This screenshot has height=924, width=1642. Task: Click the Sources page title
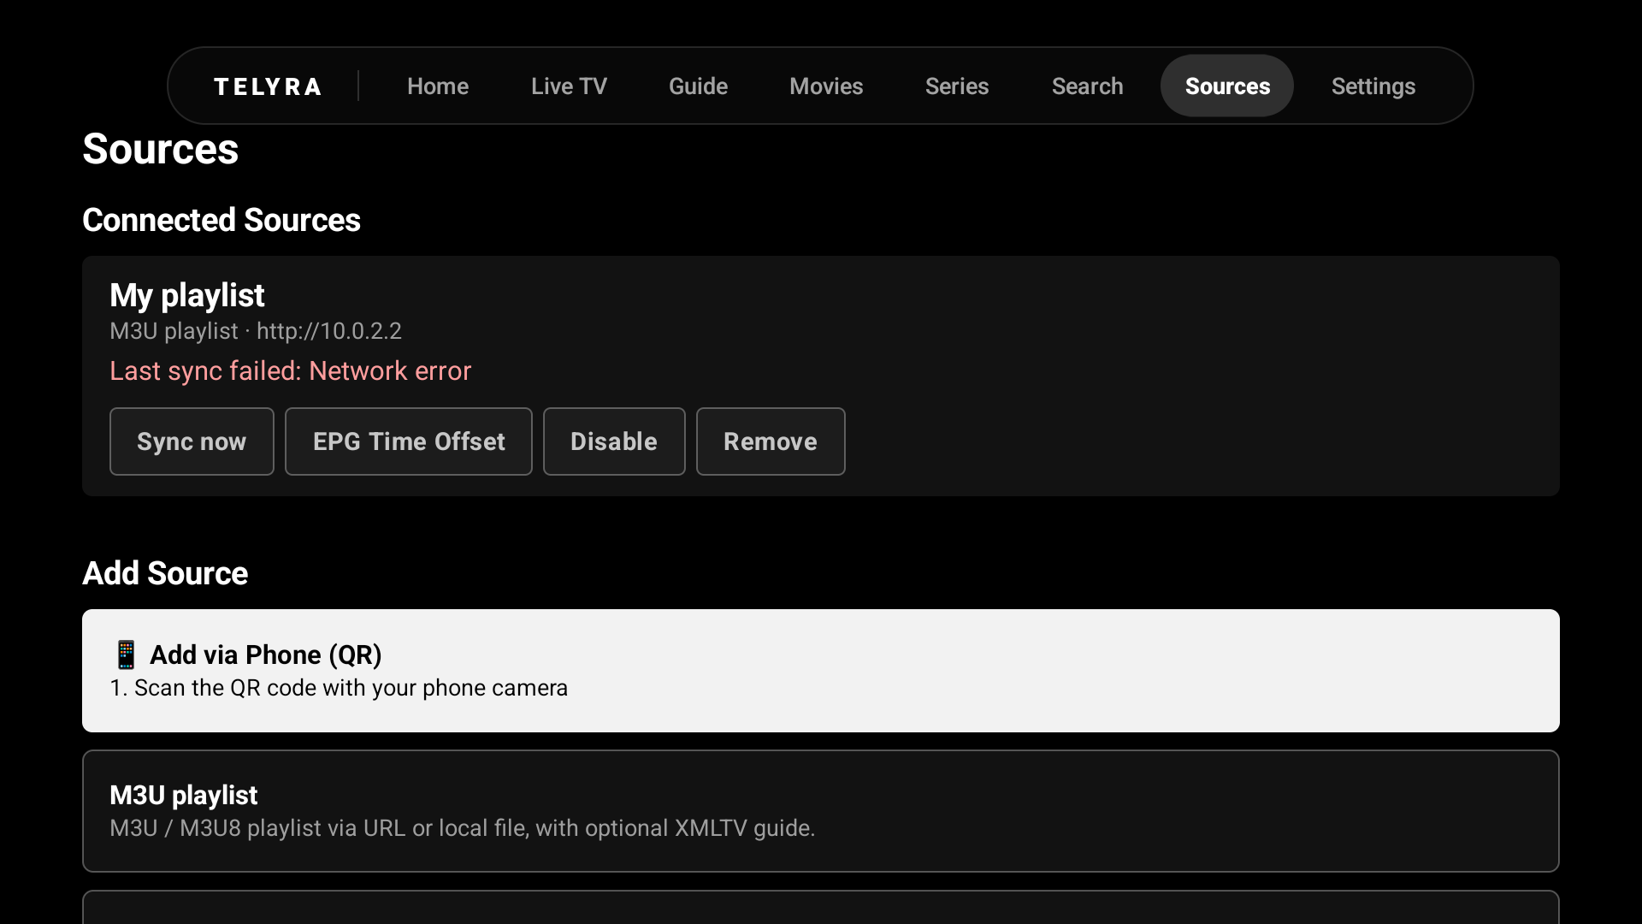[x=161, y=150]
